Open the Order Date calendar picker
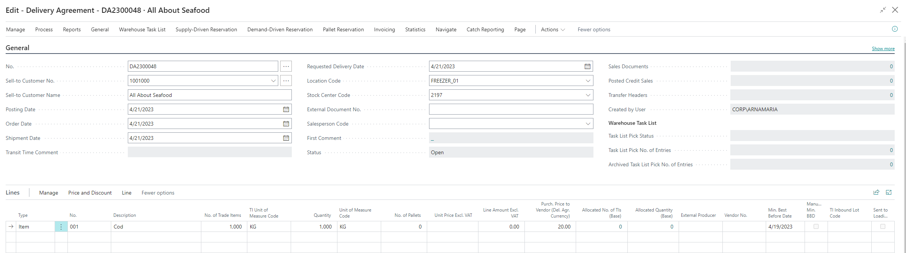Image resolution: width=906 pixels, height=253 pixels. 286,124
